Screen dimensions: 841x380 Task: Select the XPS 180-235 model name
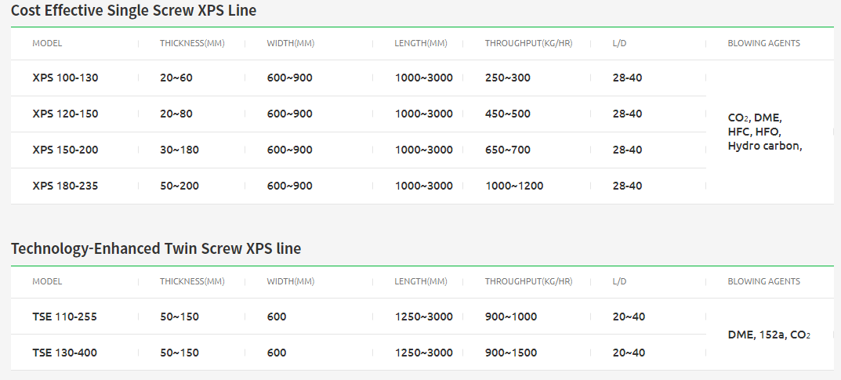pos(65,186)
